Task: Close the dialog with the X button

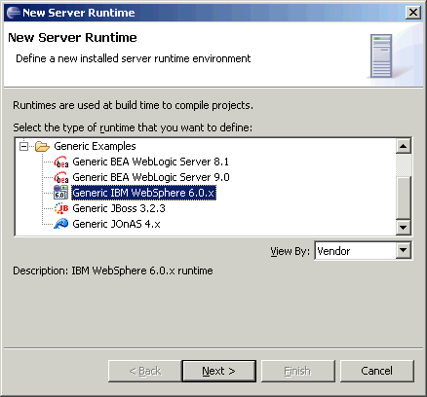Action: point(413,13)
